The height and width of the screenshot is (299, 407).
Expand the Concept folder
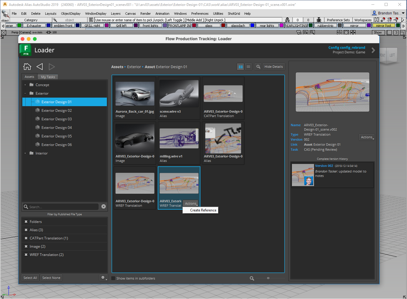pos(25,85)
